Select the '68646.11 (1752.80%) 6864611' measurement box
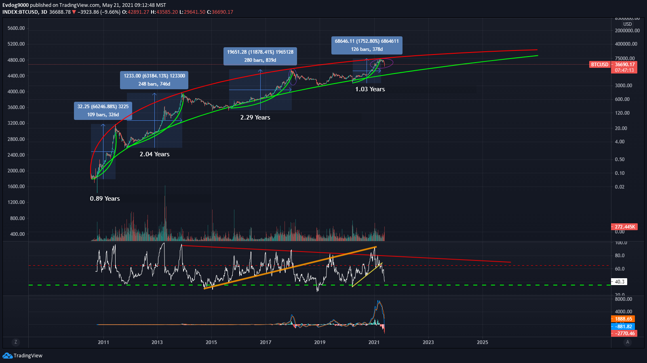The width and height of the screenshot is (647, 363). click(x=367, y=45)
